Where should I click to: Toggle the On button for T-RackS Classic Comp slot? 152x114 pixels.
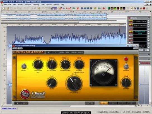[131, 31]
